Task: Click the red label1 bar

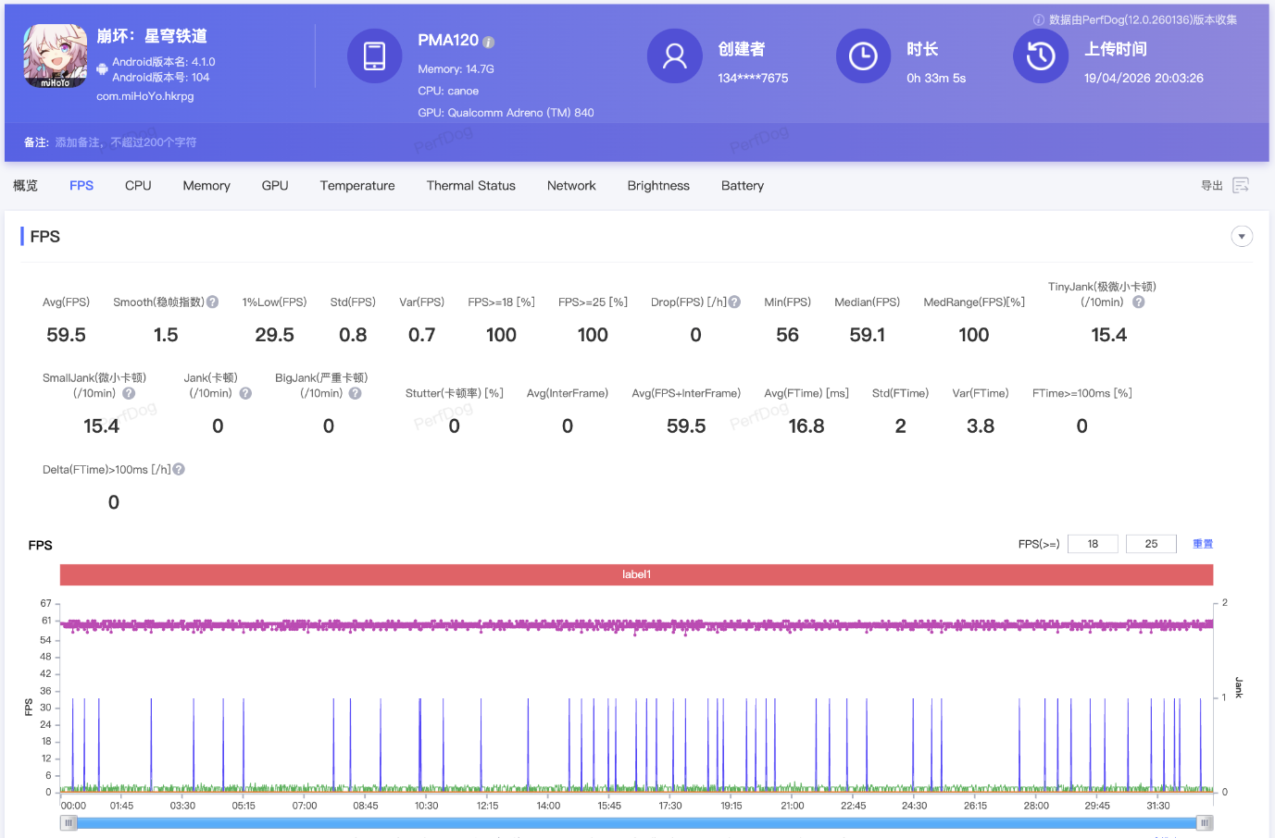Action: tap(636, 574)
